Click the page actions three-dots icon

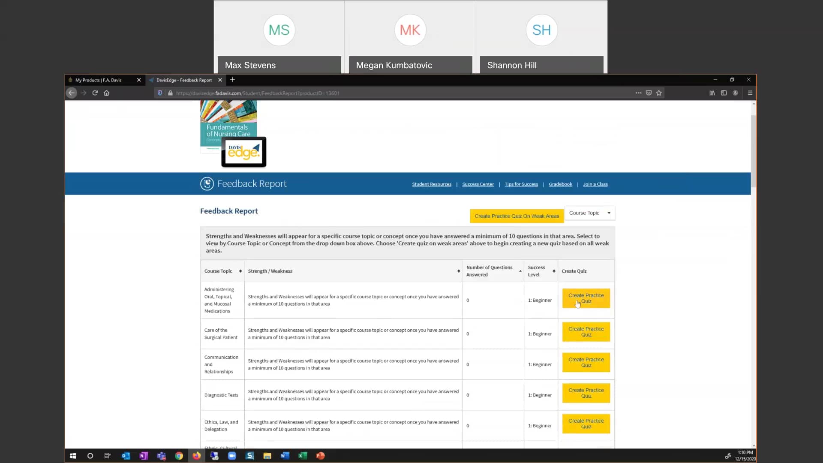(x=638, y=93)
